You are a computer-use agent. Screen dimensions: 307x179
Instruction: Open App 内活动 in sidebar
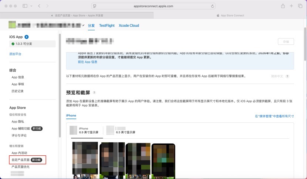point(19,153)
